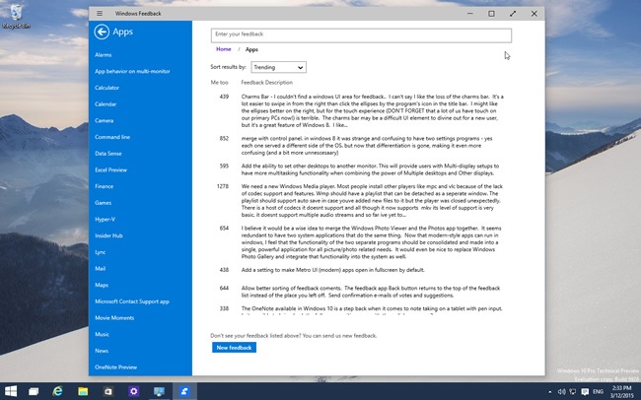Open the Data Sense category
The height and width of the screenshot is (400, 641).
point(107,154)
